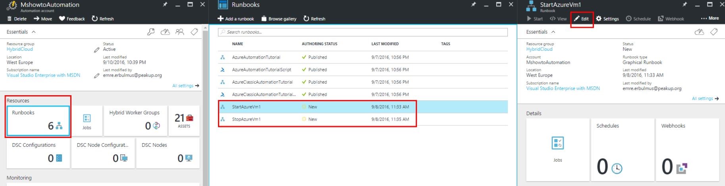The image size is (725, 186).
Task: Click View in the StartAzureVm1 toolbar
Action: 558,19
